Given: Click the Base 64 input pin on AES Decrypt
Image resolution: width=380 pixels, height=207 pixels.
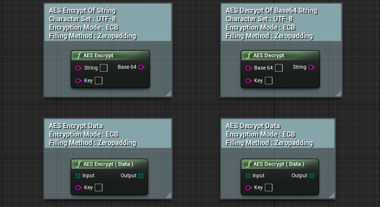Looking at the screenshot, I should click(249, 68).
